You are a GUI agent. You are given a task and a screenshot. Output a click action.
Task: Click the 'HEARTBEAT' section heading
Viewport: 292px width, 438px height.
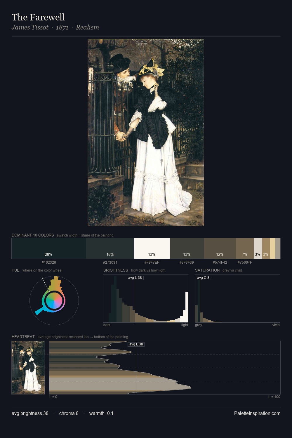pos(23,337)
